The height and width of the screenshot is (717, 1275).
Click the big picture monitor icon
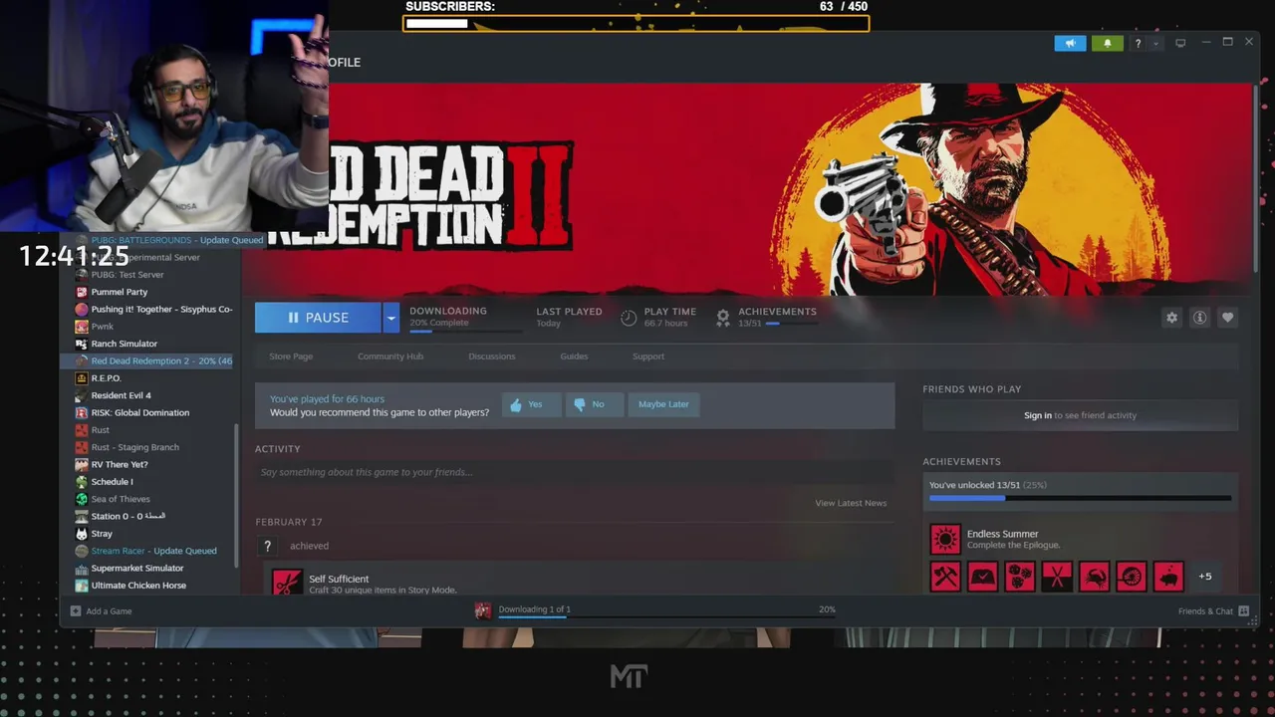pyautogui.click(x=1180, y=43)
